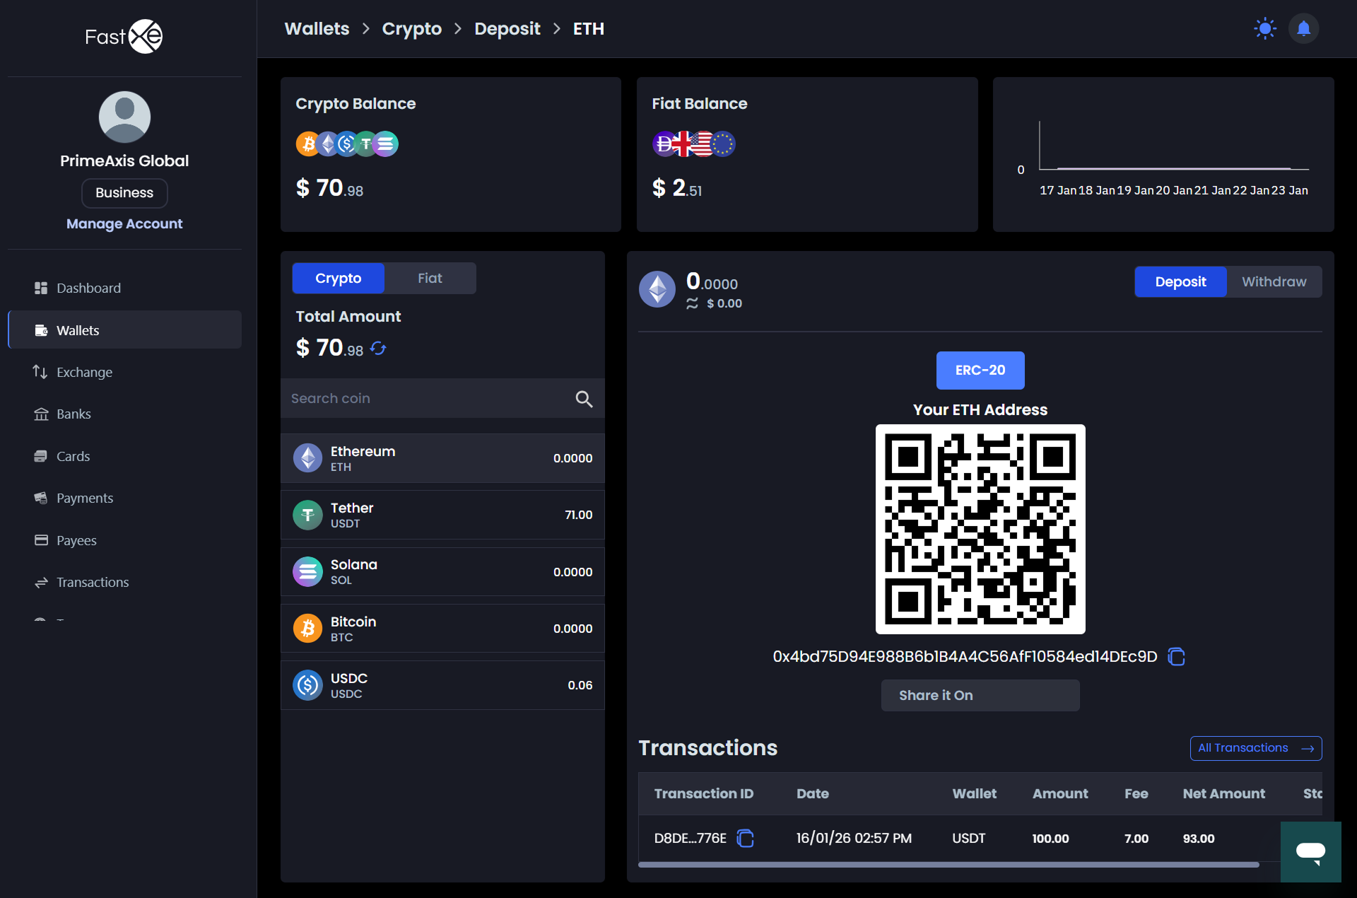Click the Banks sidebar icon

tap(42, 414)
